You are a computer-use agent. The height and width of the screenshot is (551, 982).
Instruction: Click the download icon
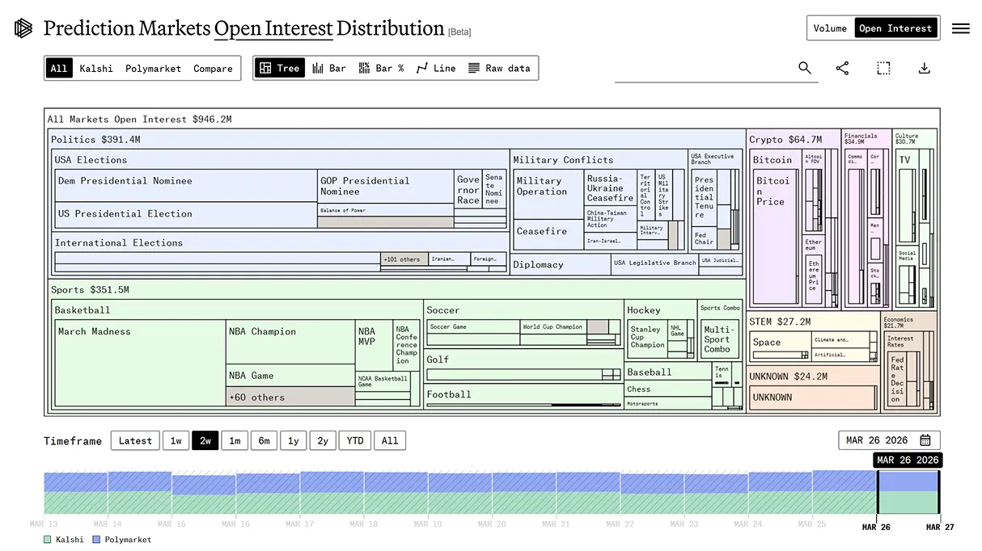pyautogui.click(x=924, y=68)
